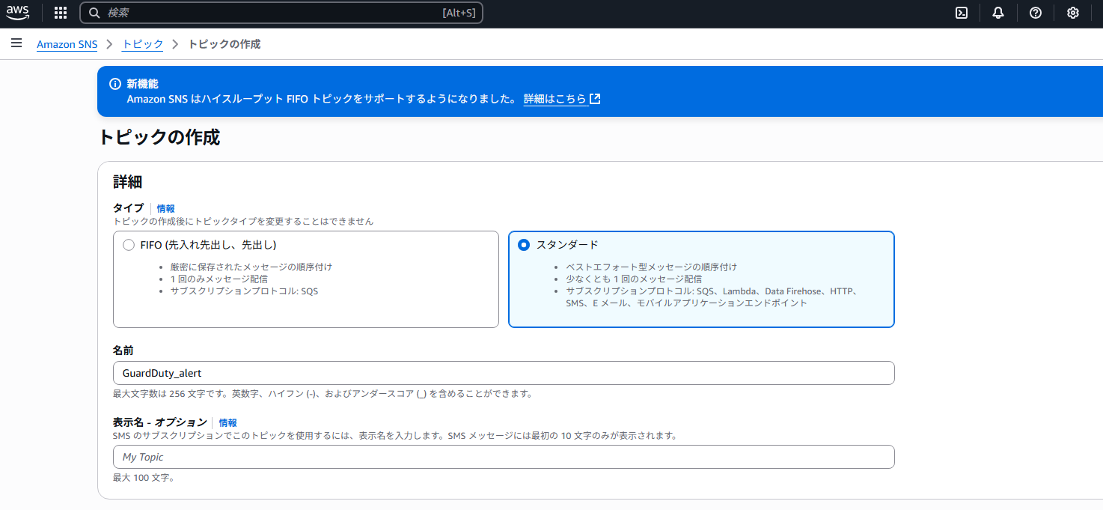Click the 最大 100 文字。 hint text
This screenshot has height=510, width=1103.
[x=144, y=478]
